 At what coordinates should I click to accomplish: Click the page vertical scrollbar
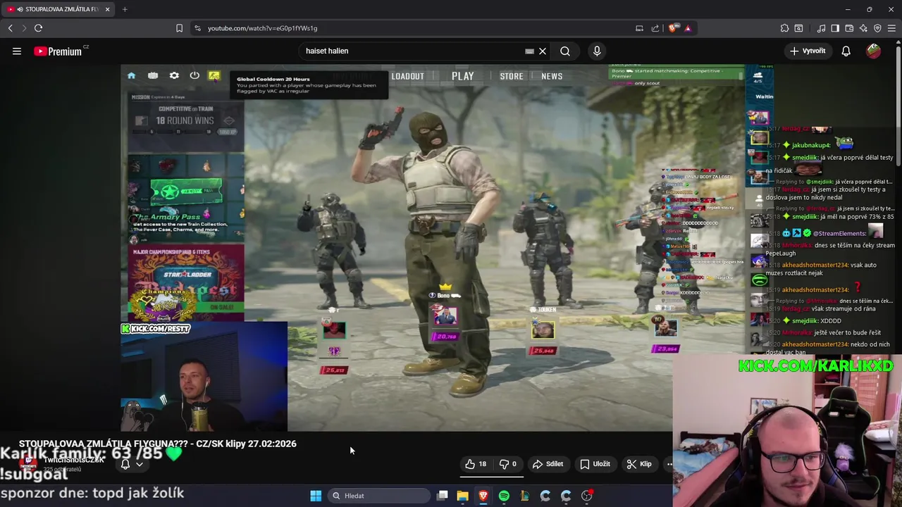[898, 106]
